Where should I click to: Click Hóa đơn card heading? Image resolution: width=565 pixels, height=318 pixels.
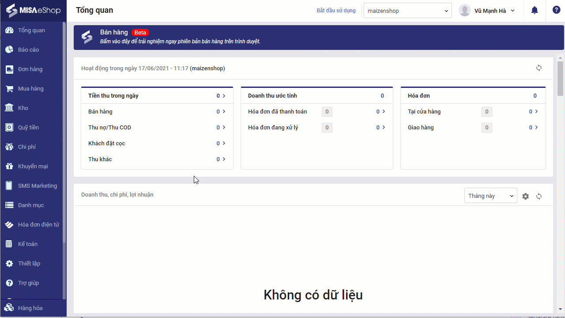tap(419, 96)
